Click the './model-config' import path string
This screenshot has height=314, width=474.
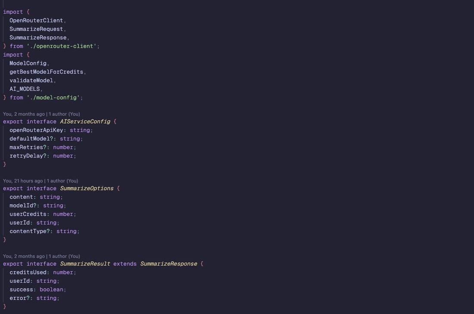[x=53, y=98]
